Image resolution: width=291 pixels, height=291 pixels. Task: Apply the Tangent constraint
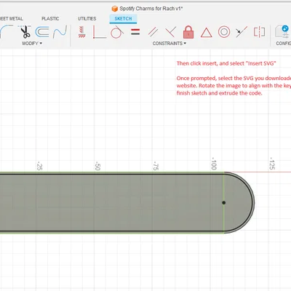pos(117,32)
